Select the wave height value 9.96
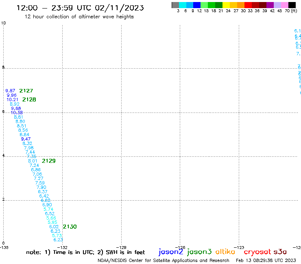The image size is (301, 264). click(x=12, y=95)
